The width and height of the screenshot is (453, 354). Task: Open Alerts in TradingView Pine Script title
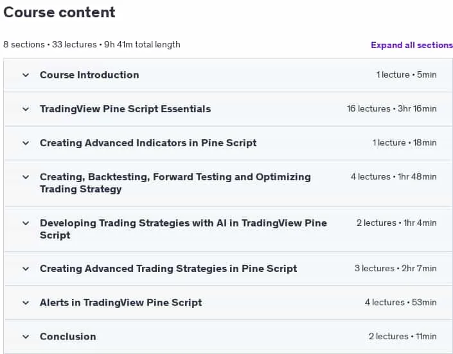tap(121, 303)
